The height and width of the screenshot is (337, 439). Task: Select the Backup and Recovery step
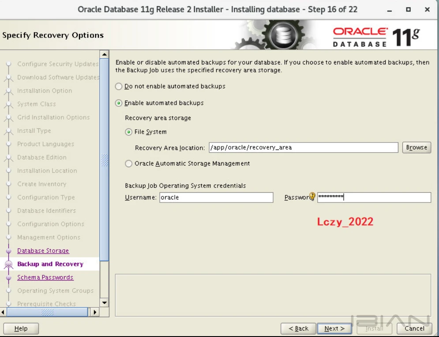[x=50, y=264]
